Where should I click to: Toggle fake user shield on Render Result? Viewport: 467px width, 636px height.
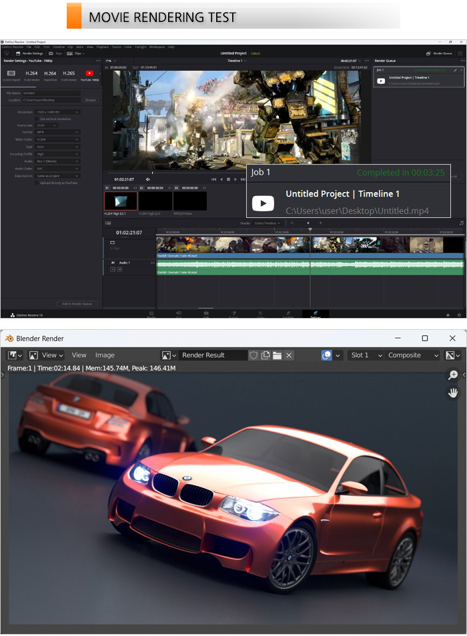(254, 355)
